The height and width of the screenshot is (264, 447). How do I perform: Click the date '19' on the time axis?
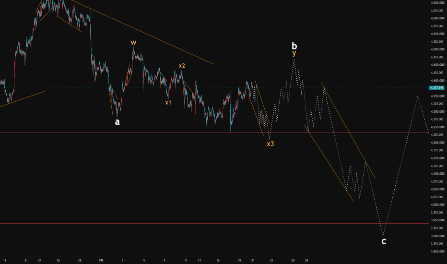point(5,260)
